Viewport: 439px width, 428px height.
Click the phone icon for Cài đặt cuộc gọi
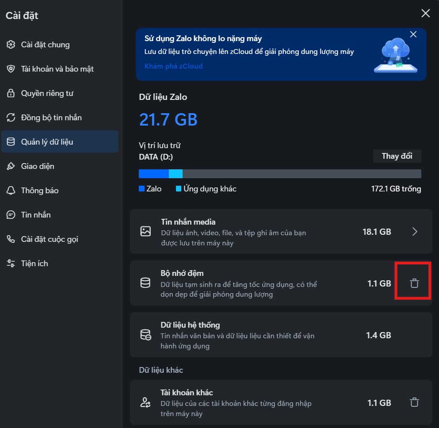click(x=11, y=239)
